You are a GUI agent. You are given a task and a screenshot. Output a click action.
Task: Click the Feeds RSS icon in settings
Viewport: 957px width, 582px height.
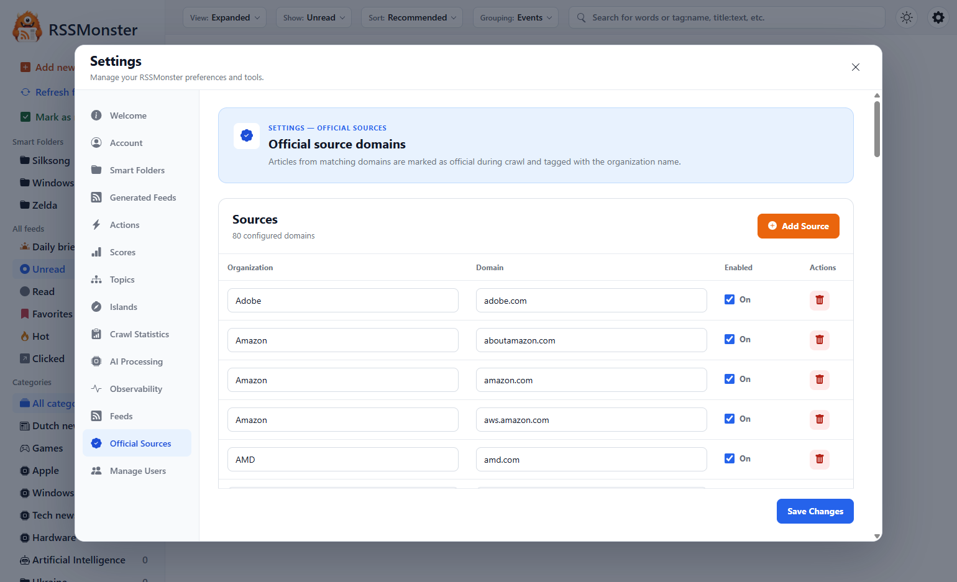[96, 416]
